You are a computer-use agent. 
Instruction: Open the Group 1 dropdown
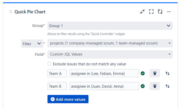pos(110,26)
